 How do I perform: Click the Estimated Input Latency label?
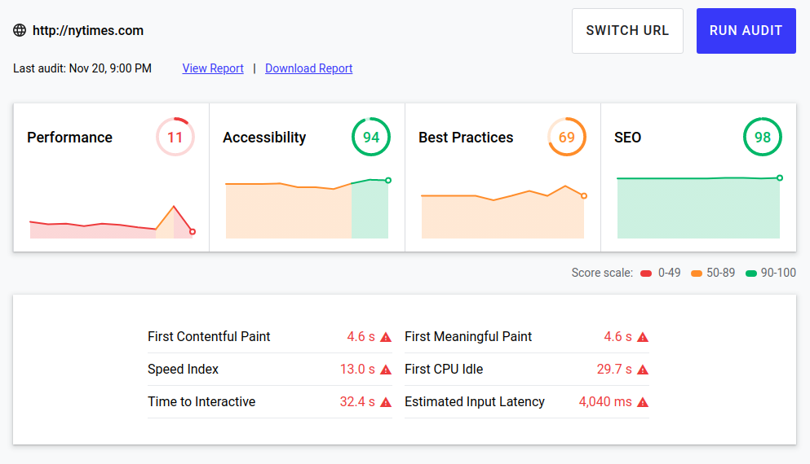pos(475,401)
